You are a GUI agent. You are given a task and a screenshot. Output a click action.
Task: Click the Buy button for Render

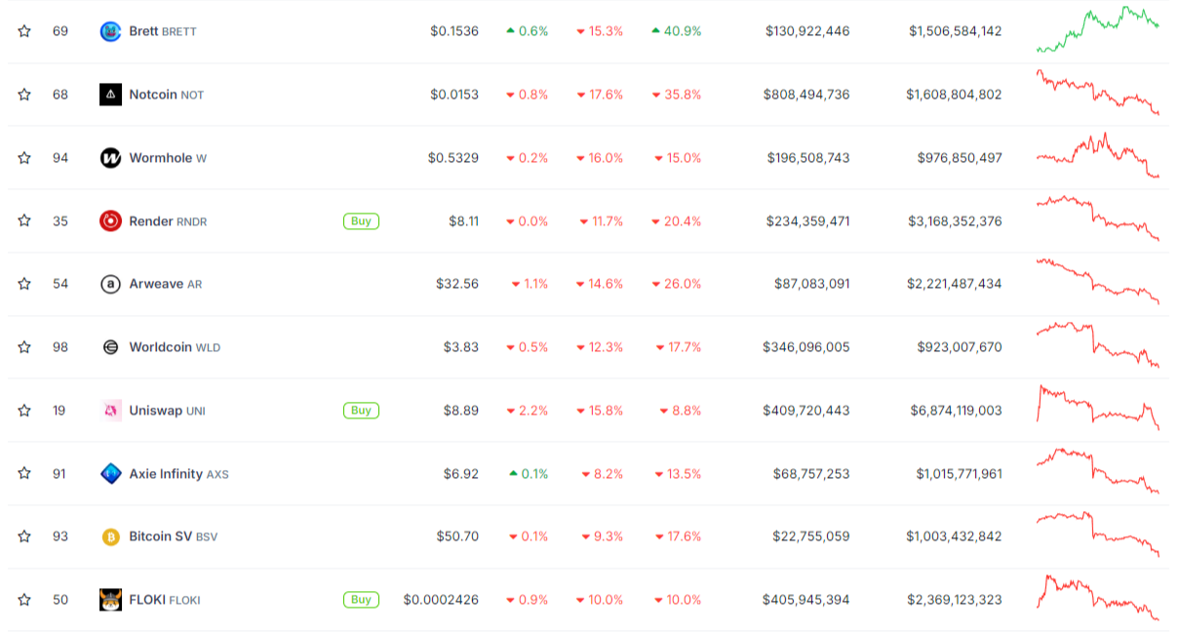361,220
